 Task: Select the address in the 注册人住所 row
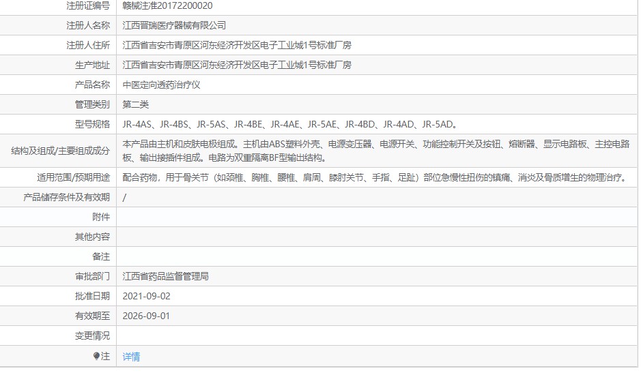coord(237,45)
